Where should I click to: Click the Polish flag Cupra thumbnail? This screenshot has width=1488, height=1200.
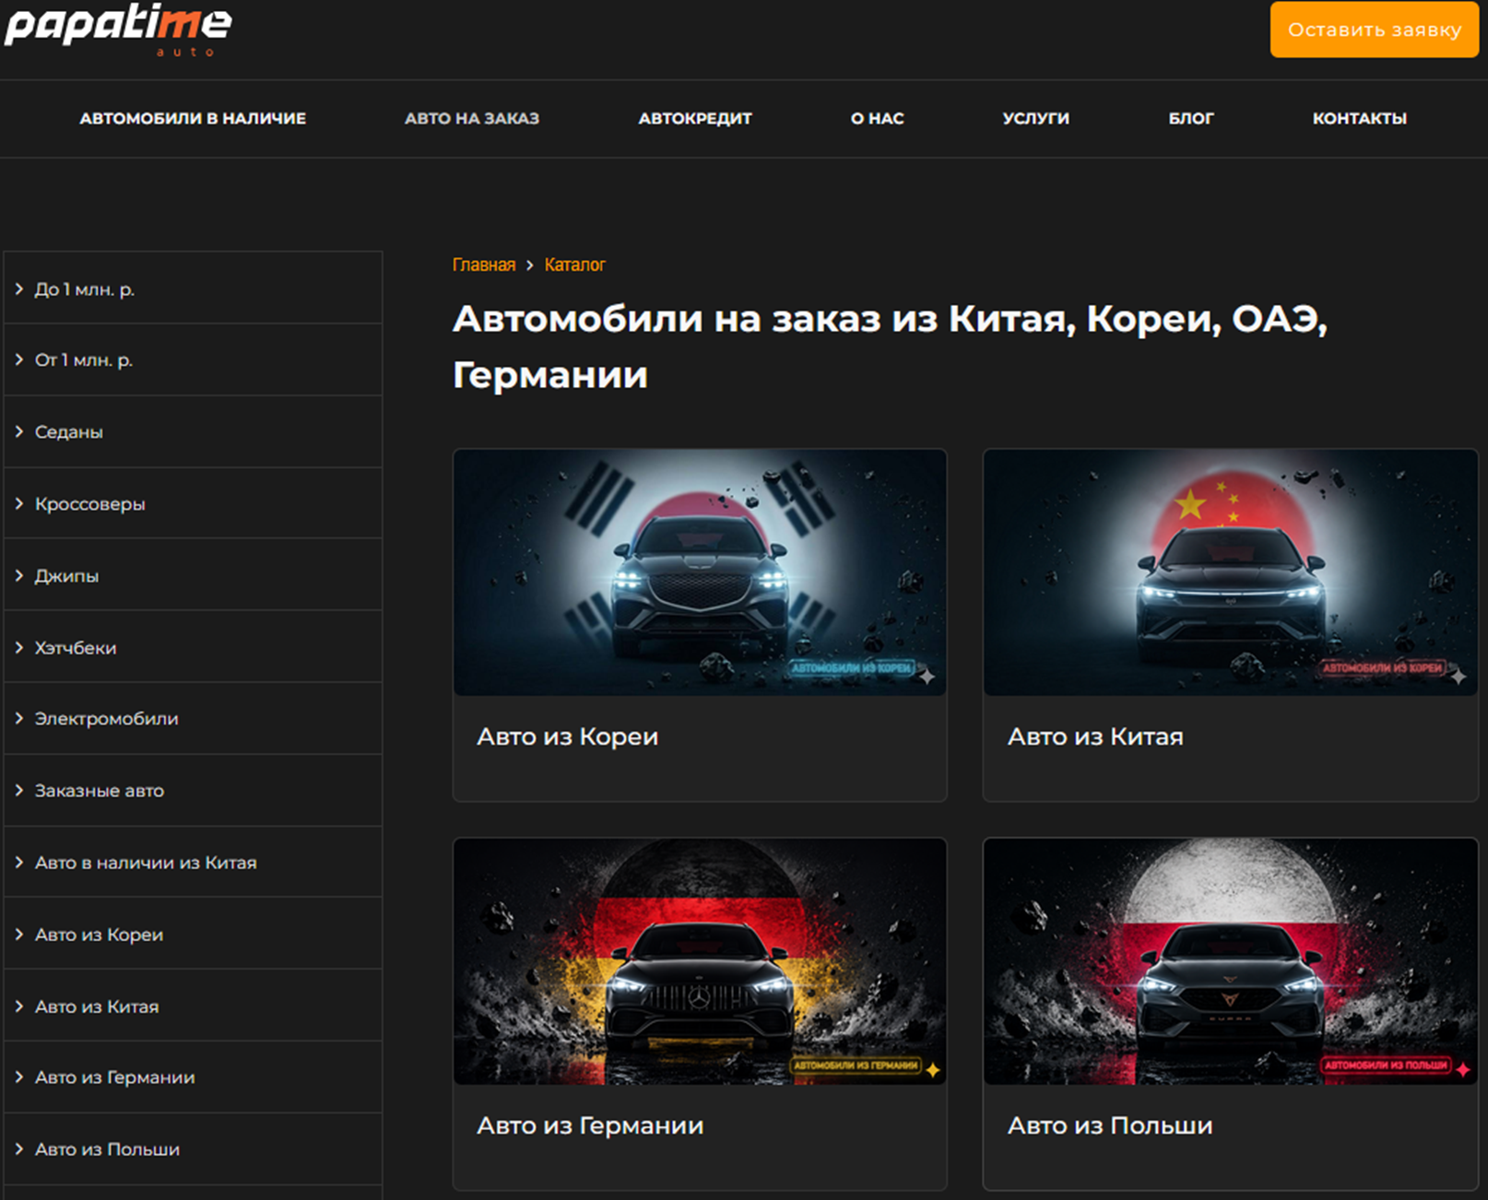point(1230,961)
